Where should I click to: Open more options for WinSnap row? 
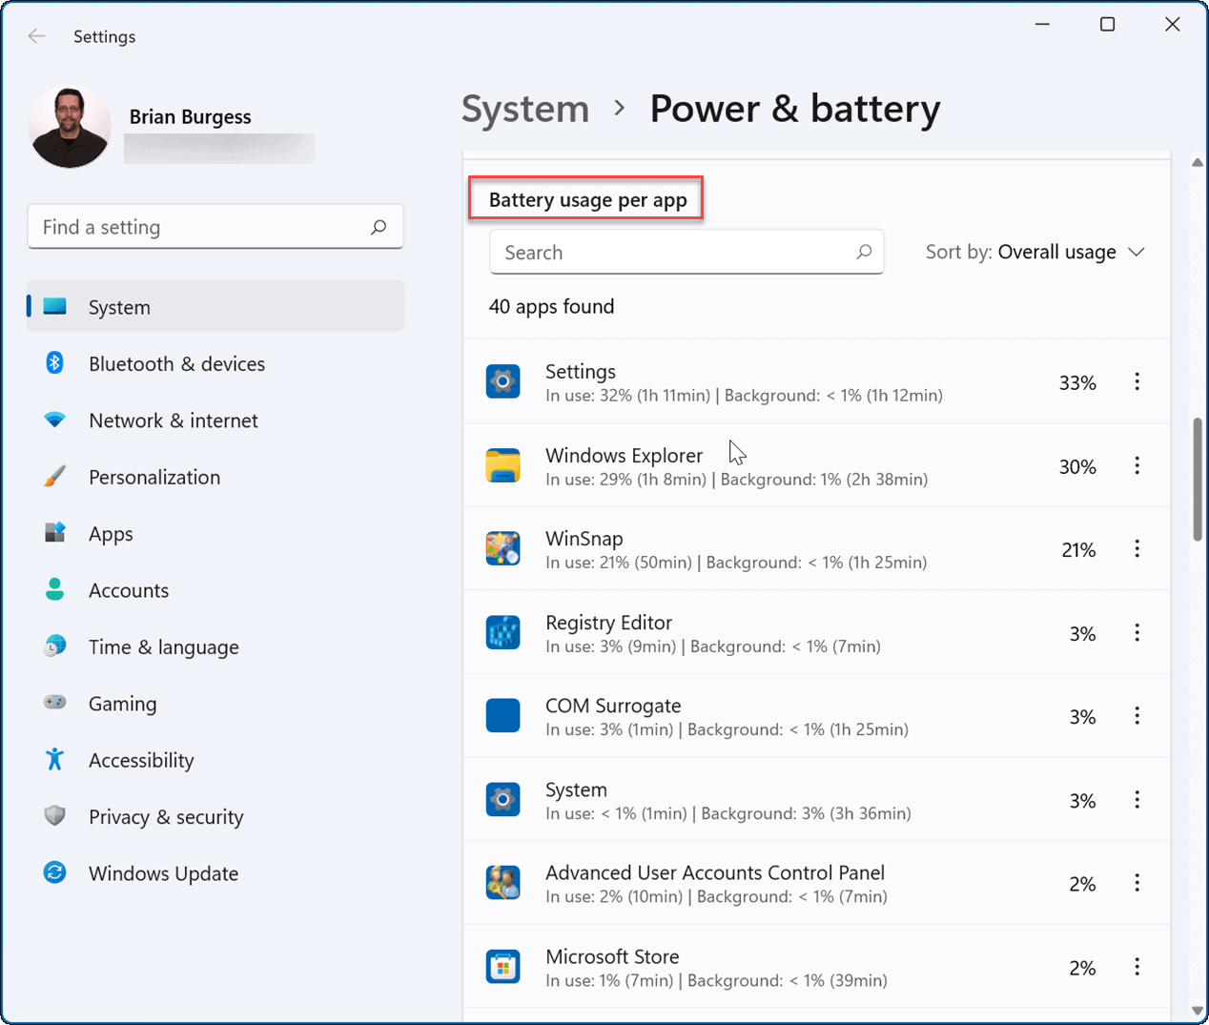pos(1137,548)
